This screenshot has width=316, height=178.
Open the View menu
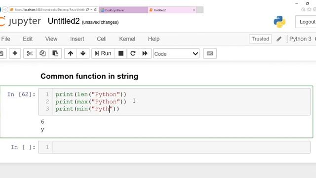coord(51,39)
